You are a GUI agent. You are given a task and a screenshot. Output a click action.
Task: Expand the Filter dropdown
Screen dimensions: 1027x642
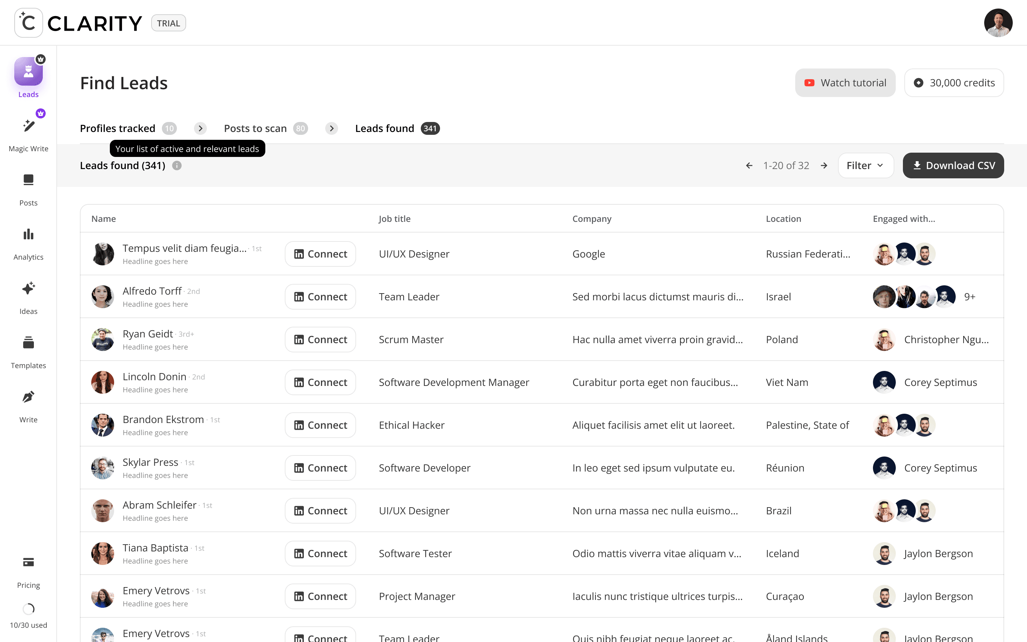click(865, 165)
